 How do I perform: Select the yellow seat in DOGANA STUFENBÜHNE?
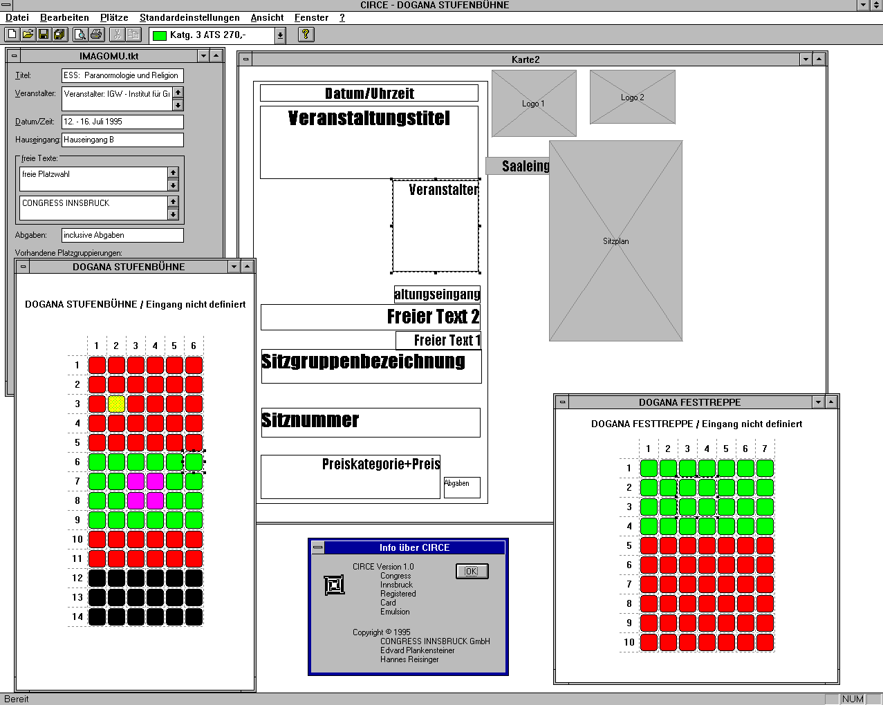[x=116, y=404]
